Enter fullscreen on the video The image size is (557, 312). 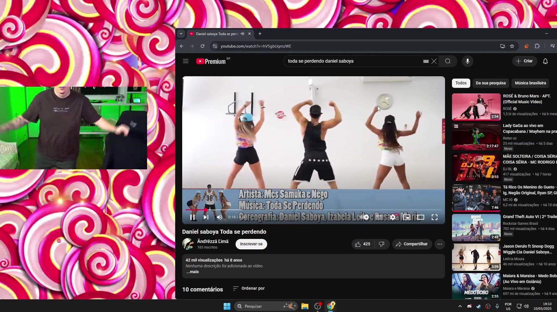pyautogui.click(x=435, y=217)
